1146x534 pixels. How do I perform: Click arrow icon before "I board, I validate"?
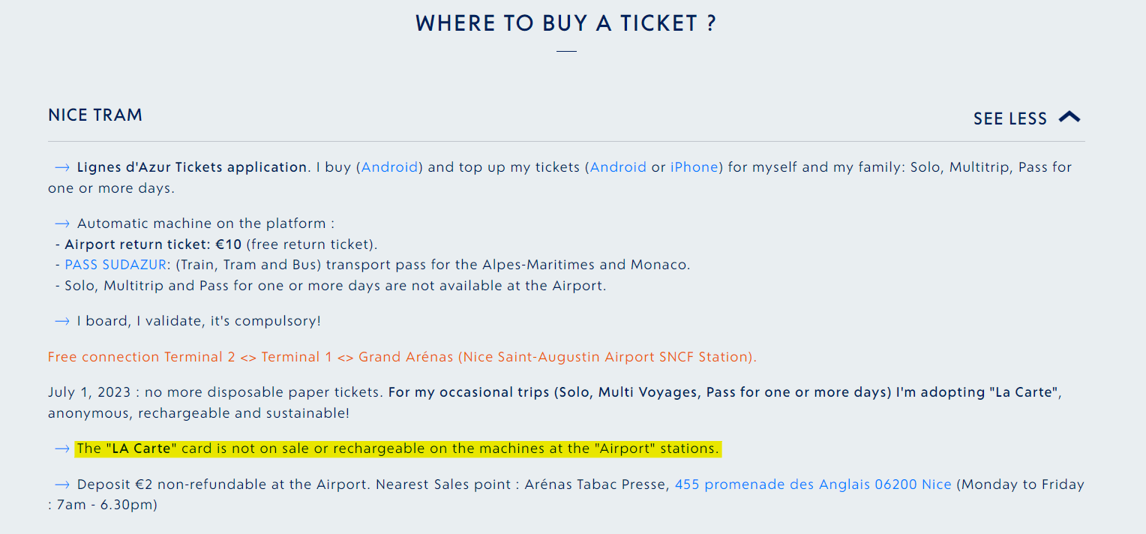point(62,321)
